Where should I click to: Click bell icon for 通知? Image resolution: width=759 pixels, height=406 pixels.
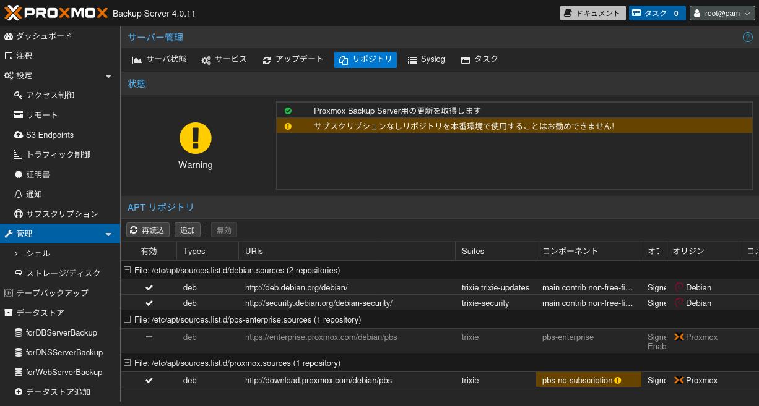coord(19,194)
